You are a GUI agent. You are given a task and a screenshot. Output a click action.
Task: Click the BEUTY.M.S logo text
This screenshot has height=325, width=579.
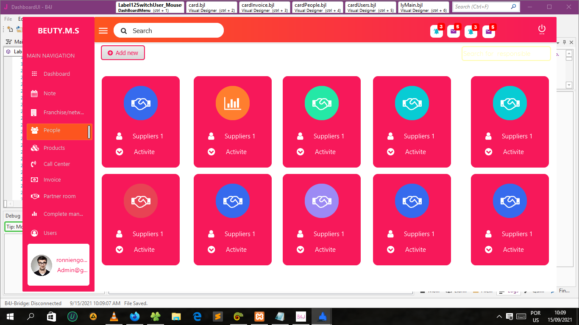click(58, 31)
